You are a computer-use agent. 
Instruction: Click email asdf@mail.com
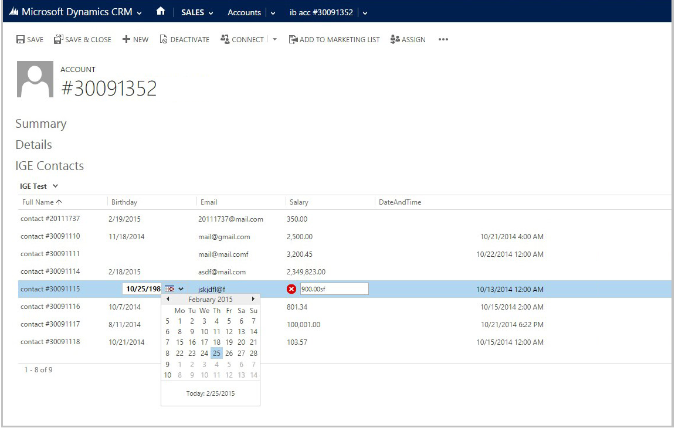tap(222, 272)
